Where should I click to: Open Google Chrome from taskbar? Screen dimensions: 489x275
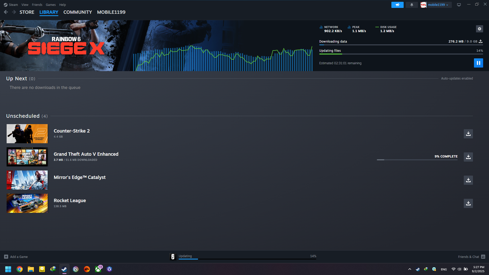pos(20,269)
